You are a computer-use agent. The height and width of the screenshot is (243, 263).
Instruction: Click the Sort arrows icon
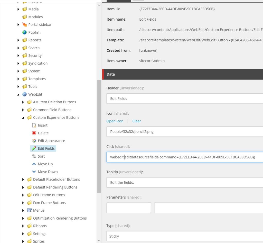tap(34, 156)
